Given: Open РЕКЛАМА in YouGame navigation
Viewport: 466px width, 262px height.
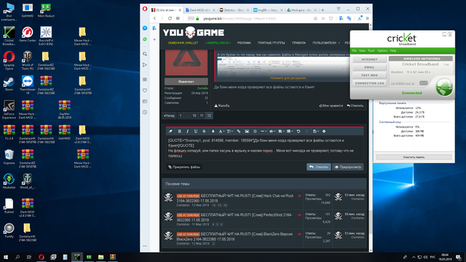Looking at the screenshot, I should tap(244, 43).
